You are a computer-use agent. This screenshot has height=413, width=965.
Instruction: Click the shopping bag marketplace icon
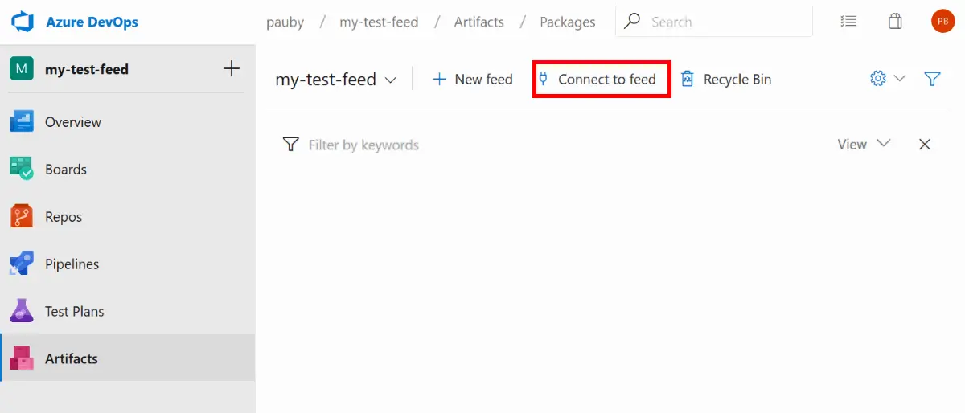(x=895, y=22)
